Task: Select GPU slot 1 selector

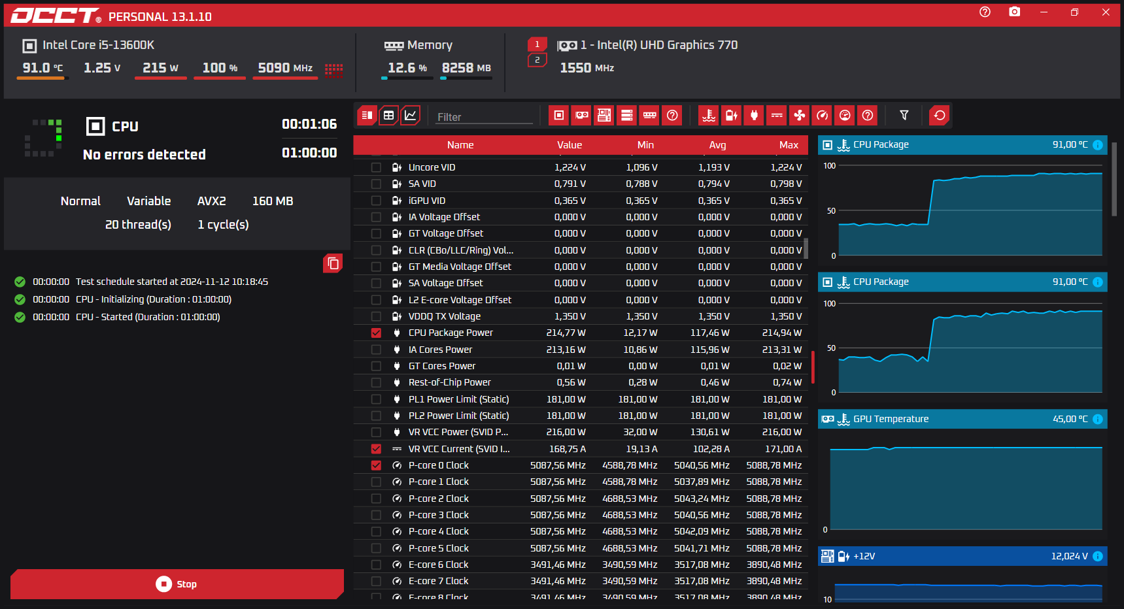Action: coord(537,44)
